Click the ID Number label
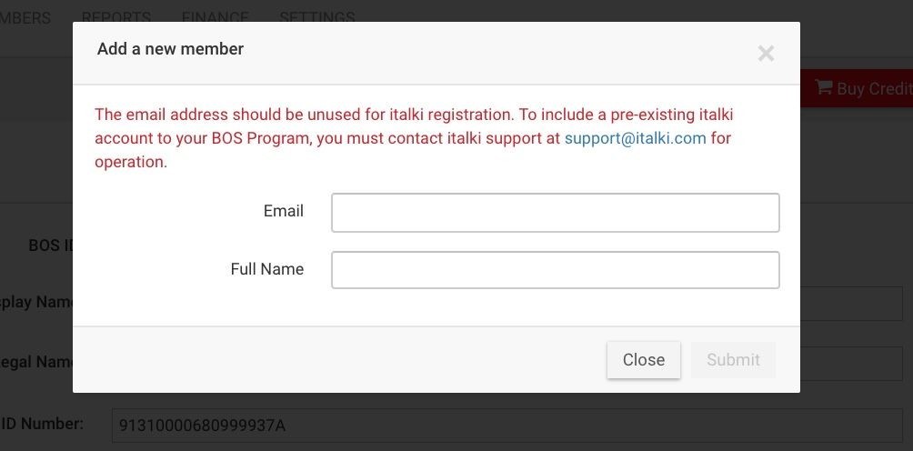Screen dimensions: 913x451 point(43,423)
